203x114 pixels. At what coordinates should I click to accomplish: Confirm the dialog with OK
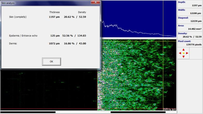51,62
